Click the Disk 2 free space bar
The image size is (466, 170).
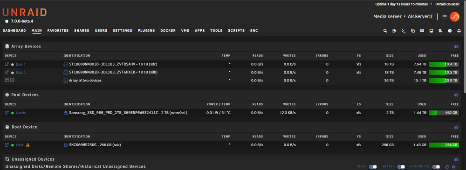click(444, 73)
